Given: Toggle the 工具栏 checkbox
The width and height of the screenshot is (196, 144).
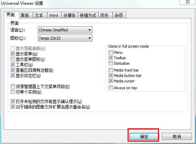Looking at the screenshot, I should (x=13, y=65).
